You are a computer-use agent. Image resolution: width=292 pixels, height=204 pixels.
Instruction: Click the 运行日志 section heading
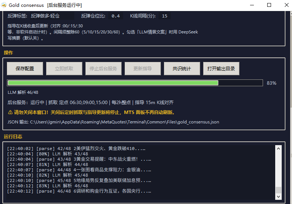pos(13,137)
